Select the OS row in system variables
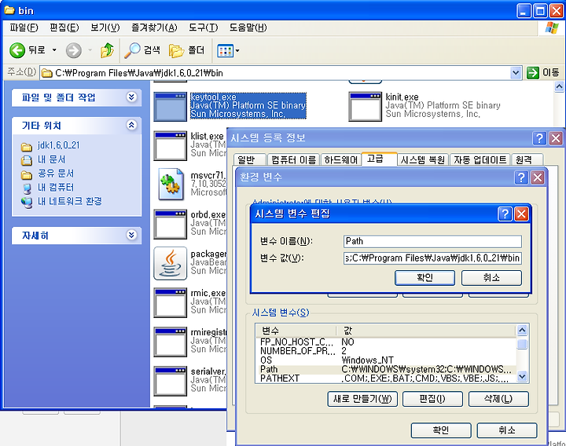 387,360
